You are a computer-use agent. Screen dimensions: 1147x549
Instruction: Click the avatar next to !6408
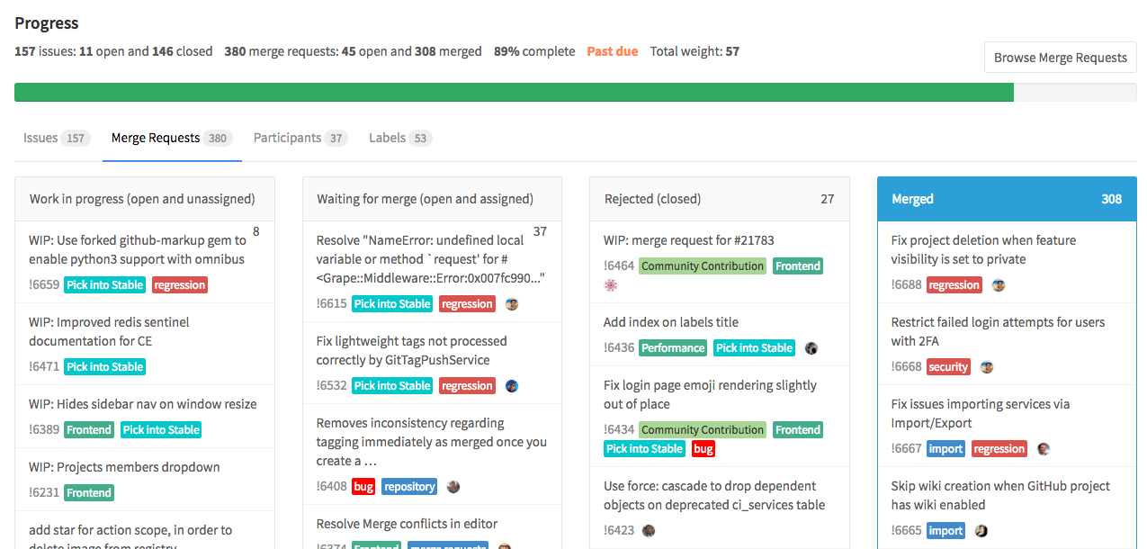coord(453,486)
